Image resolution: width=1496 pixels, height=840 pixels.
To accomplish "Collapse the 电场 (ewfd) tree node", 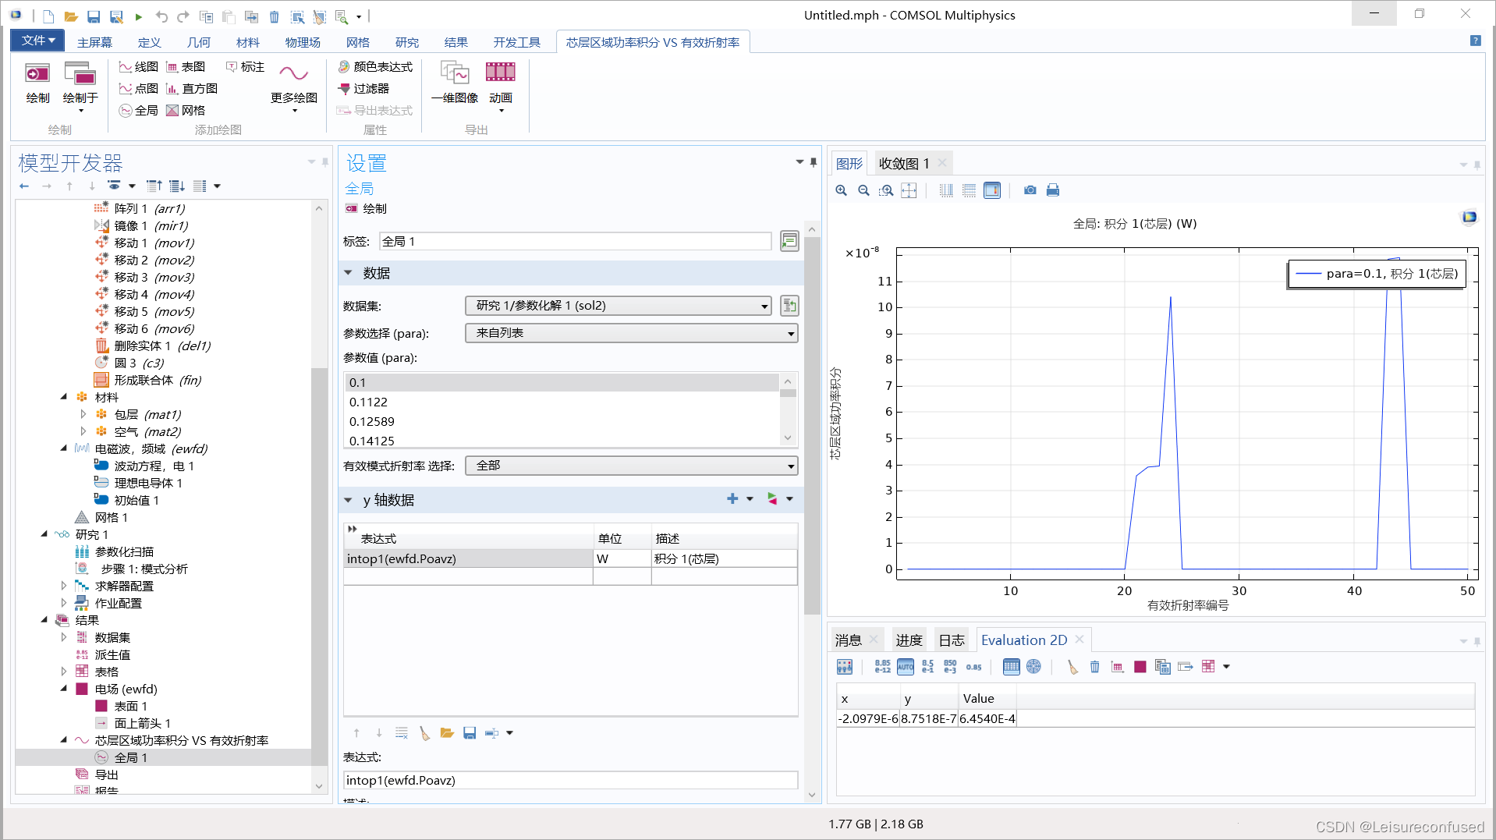I will point(64,689).
